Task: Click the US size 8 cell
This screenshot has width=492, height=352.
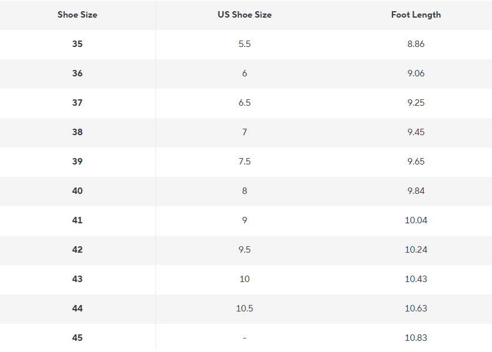Action: point(244,191)
